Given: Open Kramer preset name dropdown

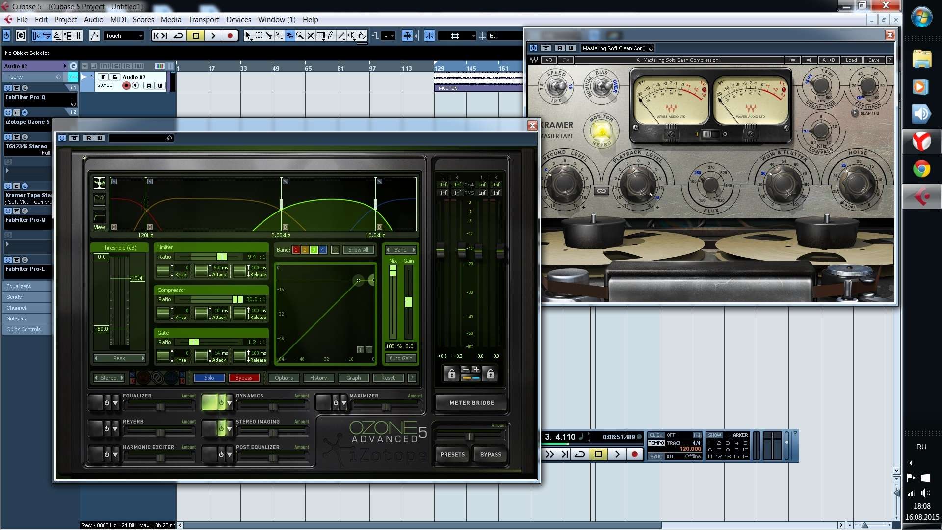Looking at the screenshot, I should point(618,48).
